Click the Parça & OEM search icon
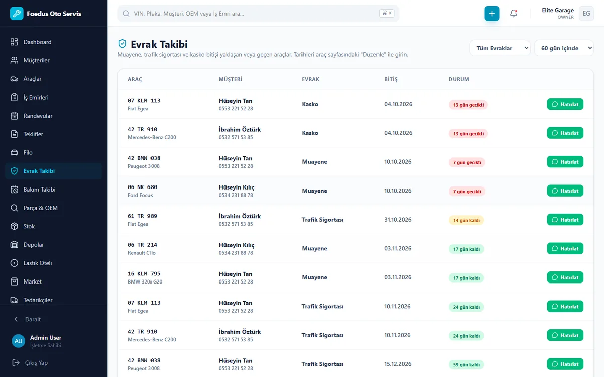604x377 pixels. 14,208
